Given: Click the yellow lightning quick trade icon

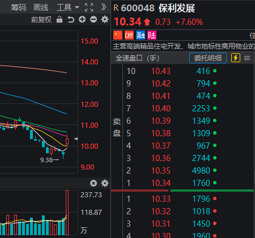Looking at the screenshot, I should [x=236, y=58].
